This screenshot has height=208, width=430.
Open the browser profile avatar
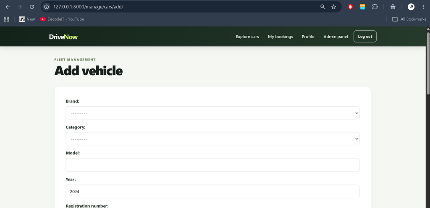411,7
